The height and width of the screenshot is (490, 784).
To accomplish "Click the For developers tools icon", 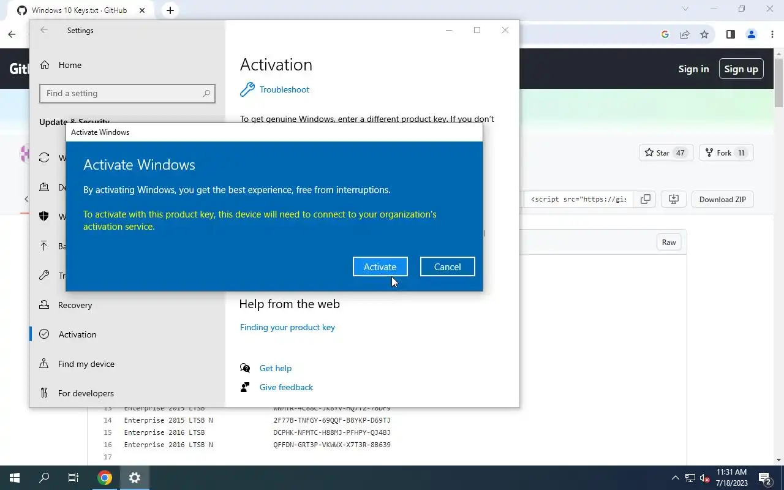I will pos(44,393).
